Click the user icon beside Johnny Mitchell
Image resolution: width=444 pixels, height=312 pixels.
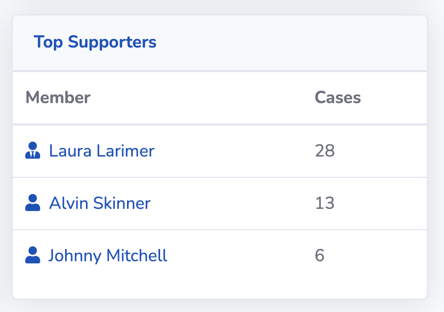33,255
